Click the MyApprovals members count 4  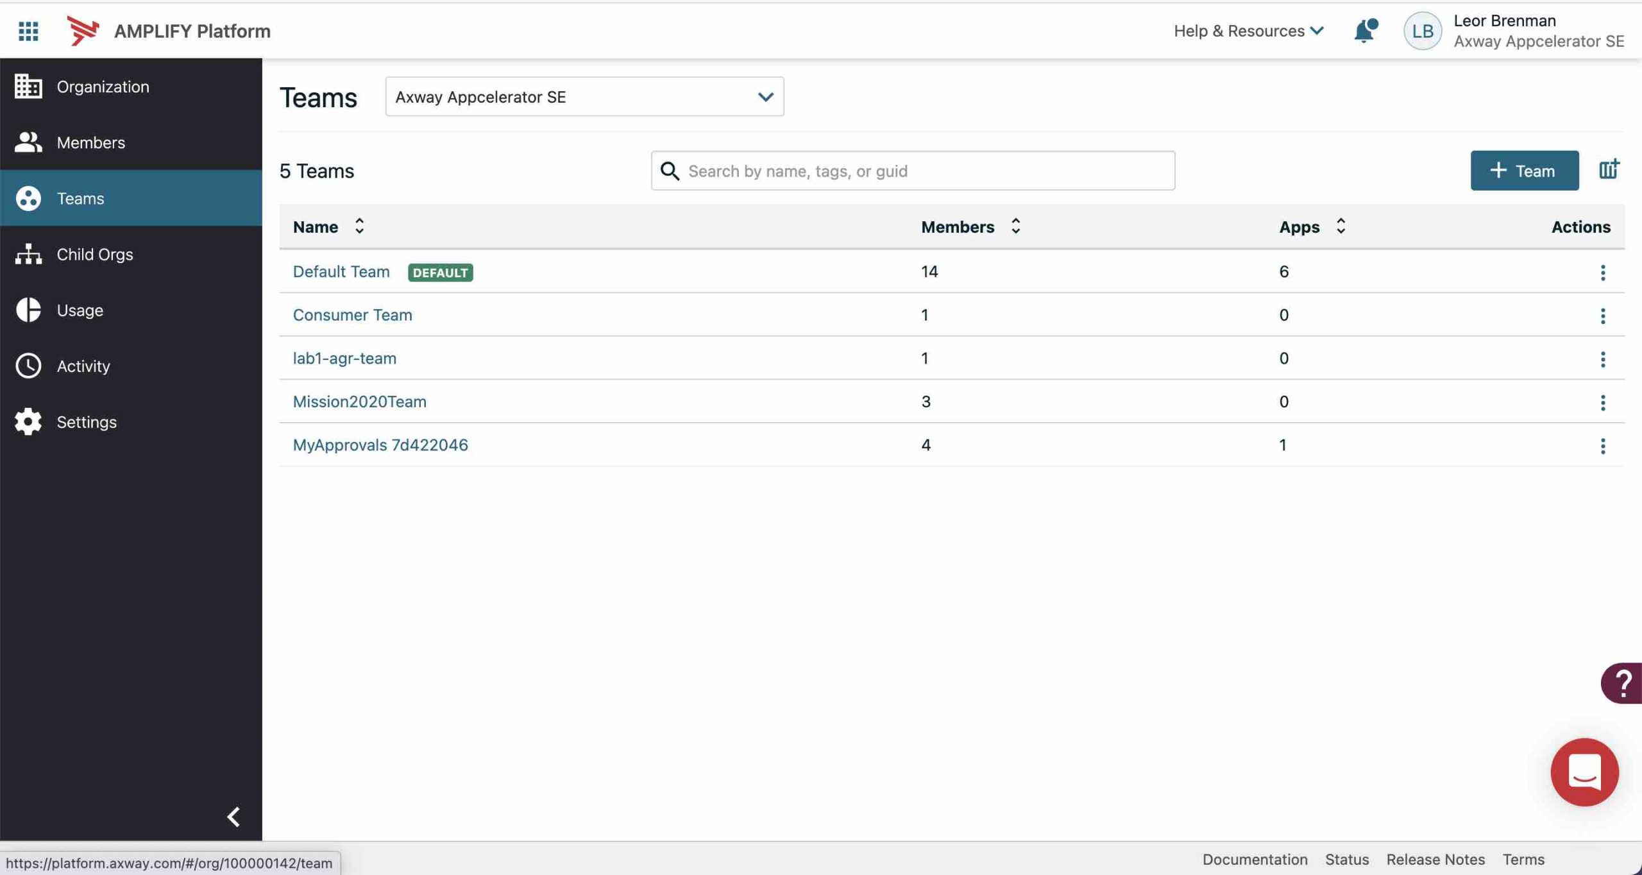926,445
